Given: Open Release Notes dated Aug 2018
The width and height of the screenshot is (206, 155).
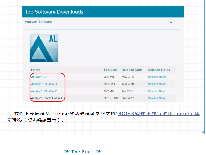Looking at the screenshot, I should (x=157, y=84).
